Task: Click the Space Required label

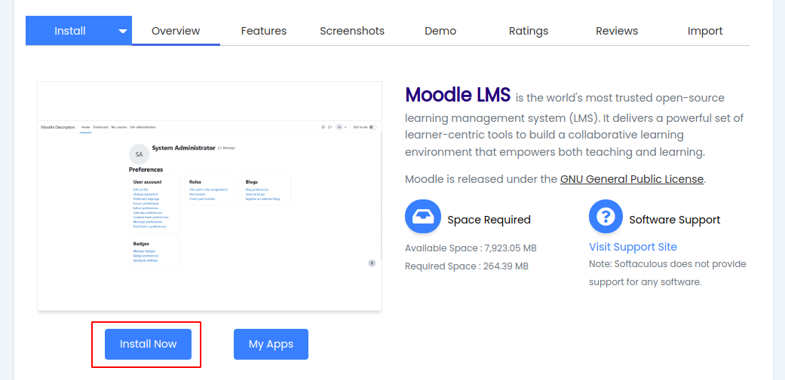Action: (489, 220)
